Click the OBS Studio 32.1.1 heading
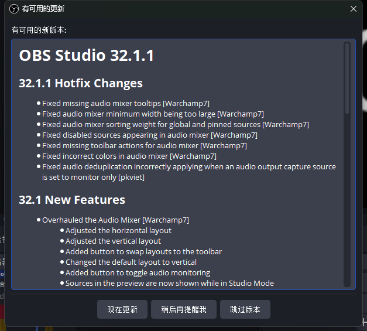 (87, 56)
